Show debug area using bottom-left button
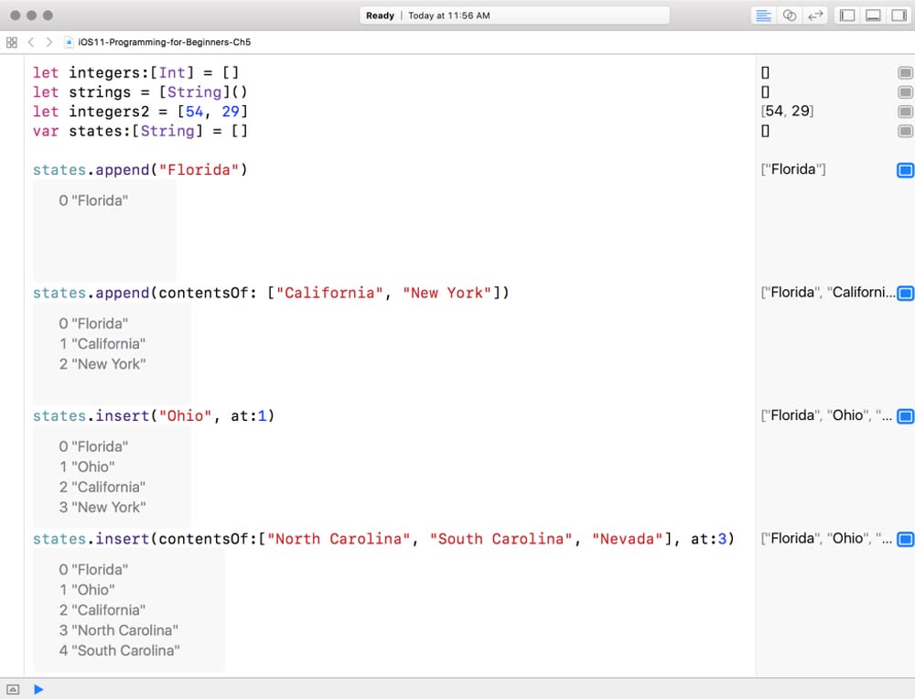 [13, 689]
